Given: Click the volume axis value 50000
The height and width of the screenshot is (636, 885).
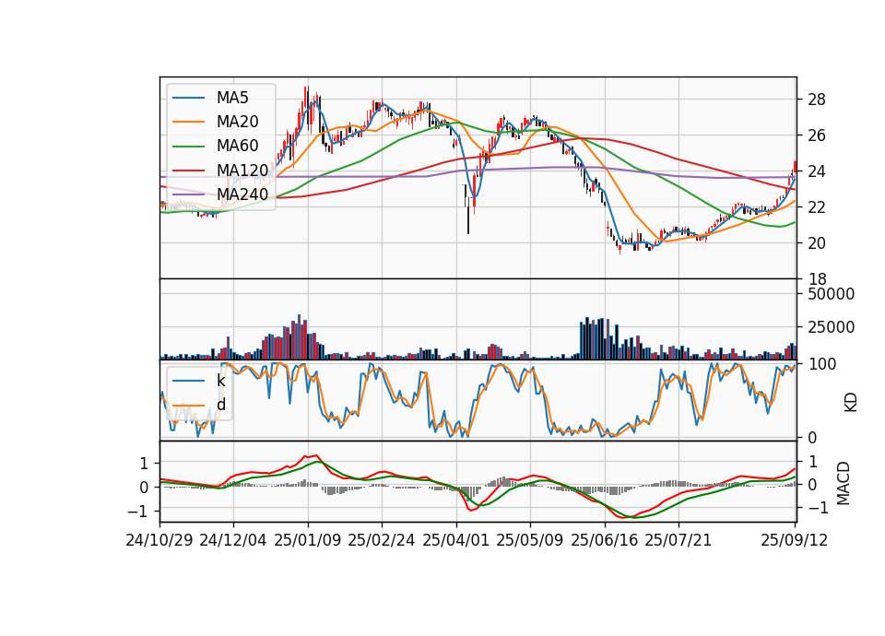Looking at the screenshot, I should point(832,294).
